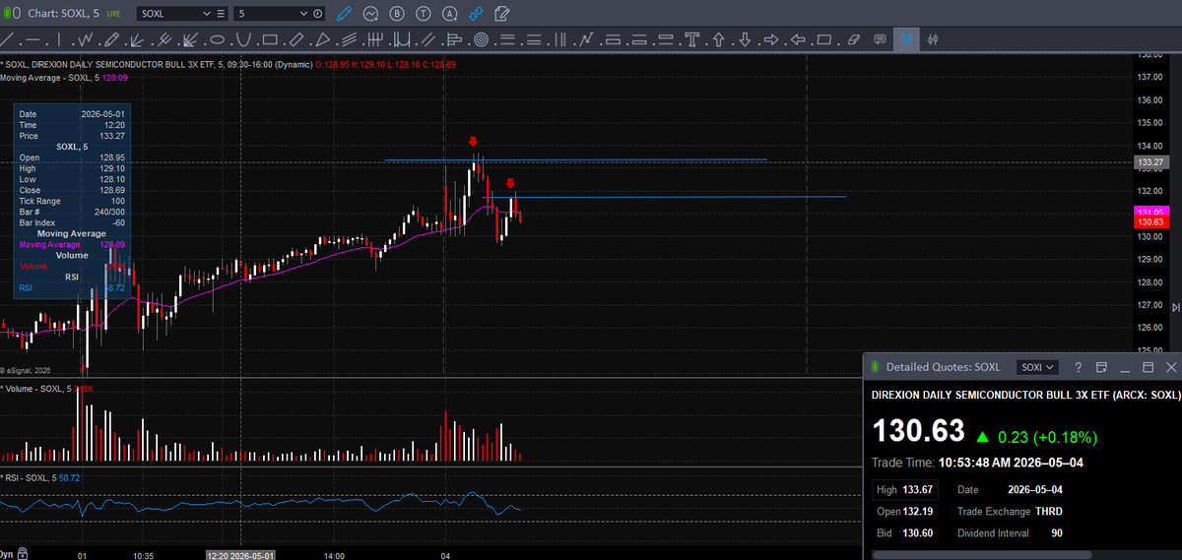Select the text label T tool
Image resolution: width=1182 pixels, height=560 pixels.
692,40
